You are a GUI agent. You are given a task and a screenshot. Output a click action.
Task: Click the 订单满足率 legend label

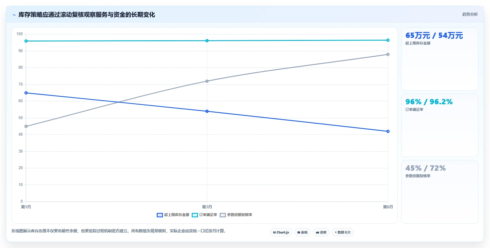click(x=208, y=215)
